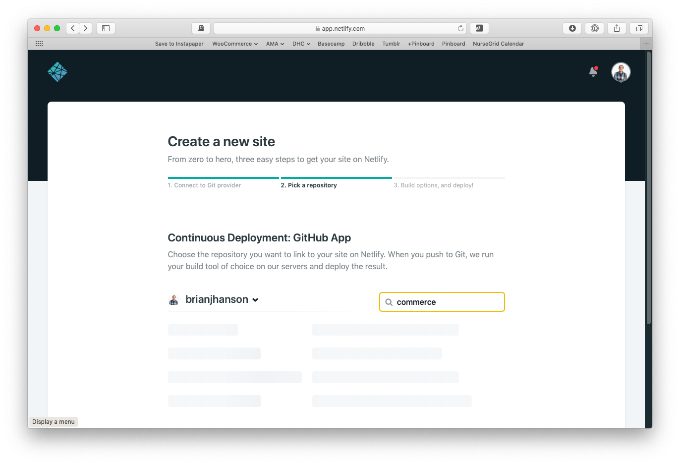Open the Pinboard bookmark
Viewport: 680px width, 465px height.
click(x=453, y=44)
